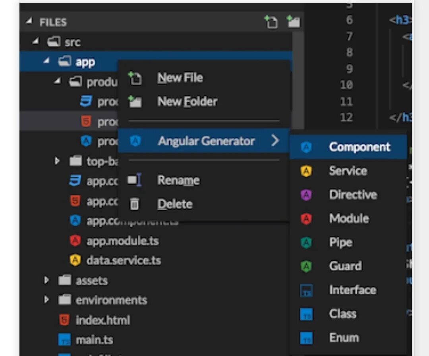Choose New File from context menu

pos(204,78)
